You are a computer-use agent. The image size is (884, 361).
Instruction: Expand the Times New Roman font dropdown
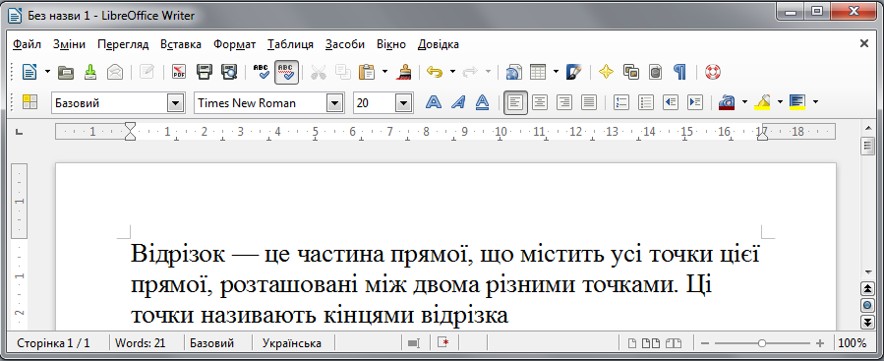point(335,103)
